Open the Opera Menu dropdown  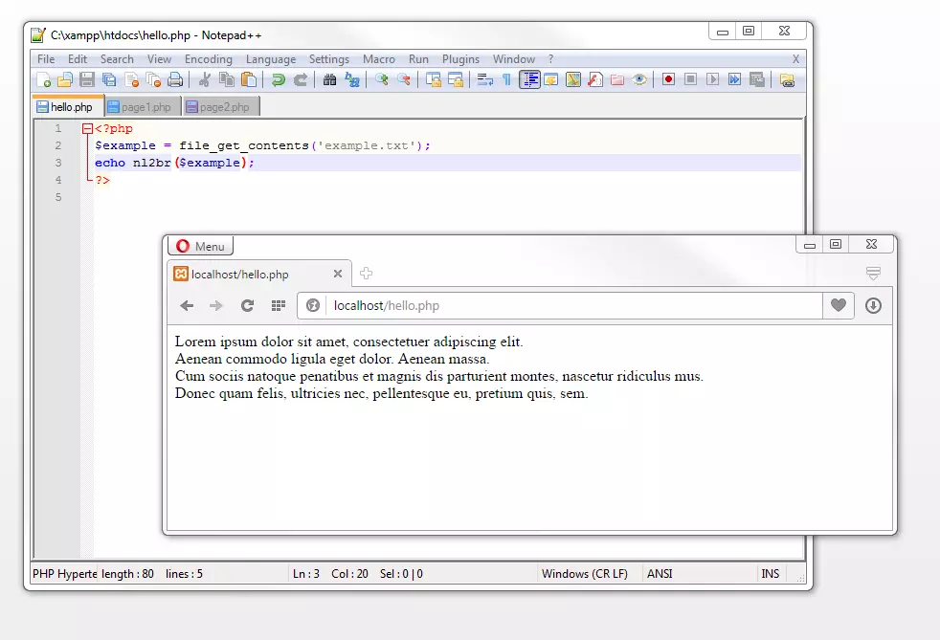200,245
